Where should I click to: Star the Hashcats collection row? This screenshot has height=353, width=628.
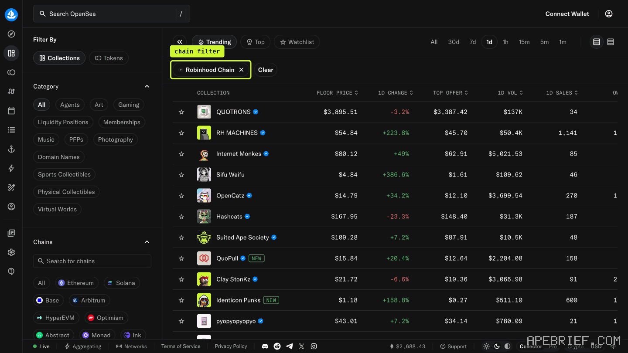[x=181, y=217]
